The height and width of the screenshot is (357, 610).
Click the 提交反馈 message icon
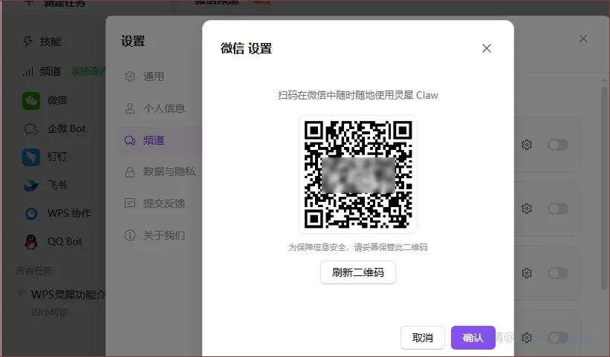130,203
